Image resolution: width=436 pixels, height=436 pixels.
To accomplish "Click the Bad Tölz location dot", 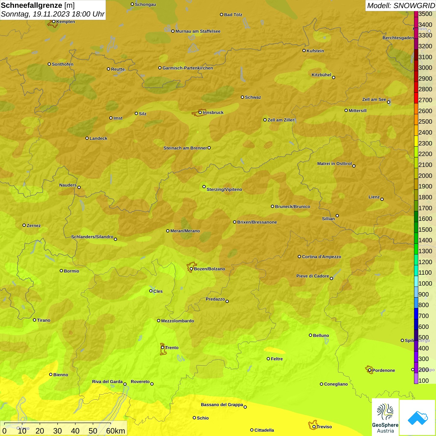I will point(221,14).
